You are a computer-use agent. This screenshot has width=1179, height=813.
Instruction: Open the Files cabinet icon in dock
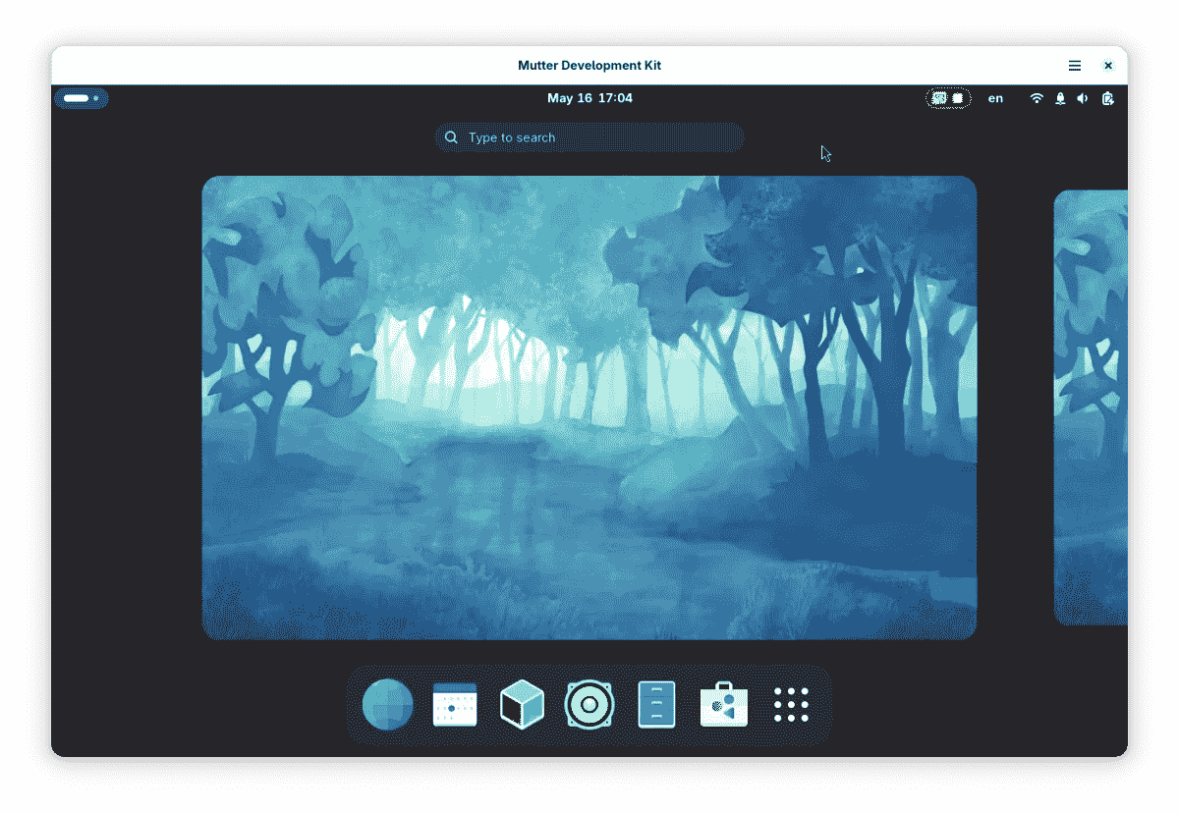pos(656,705)
